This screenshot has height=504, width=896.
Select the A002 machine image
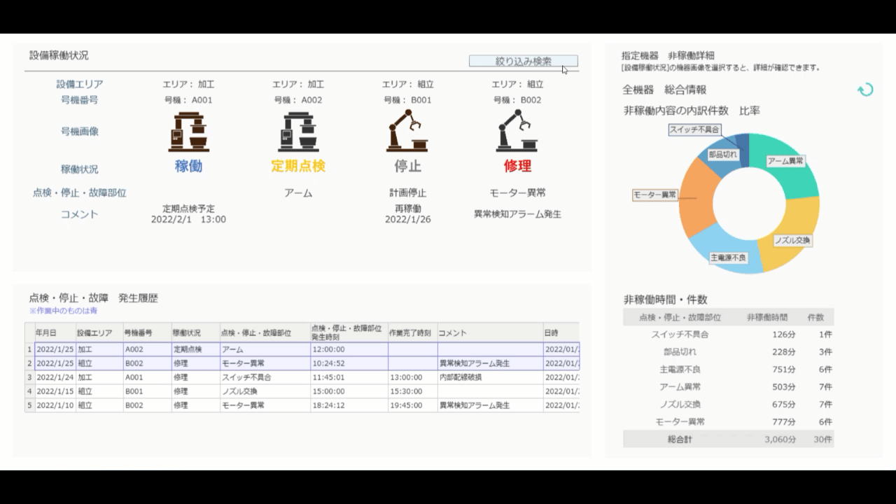pyautogui.click(x=298, y=132)
